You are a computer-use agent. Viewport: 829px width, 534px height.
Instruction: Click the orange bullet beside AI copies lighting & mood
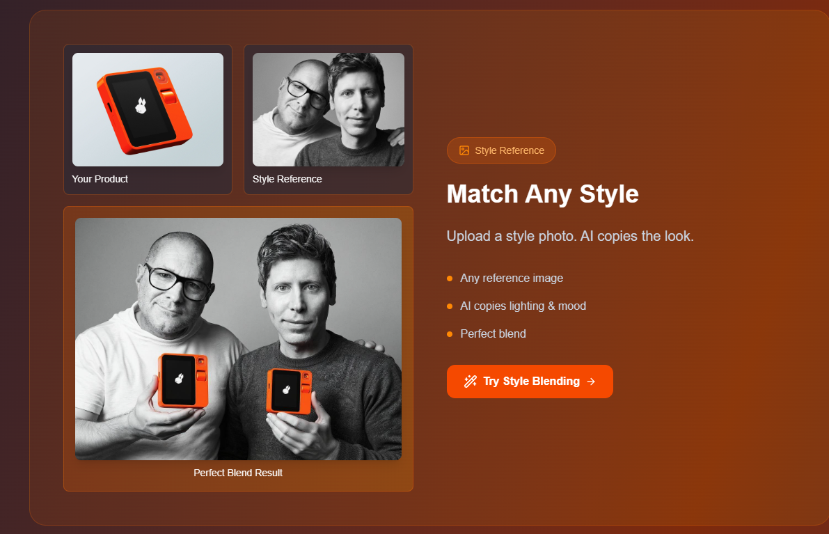point(450,306)
